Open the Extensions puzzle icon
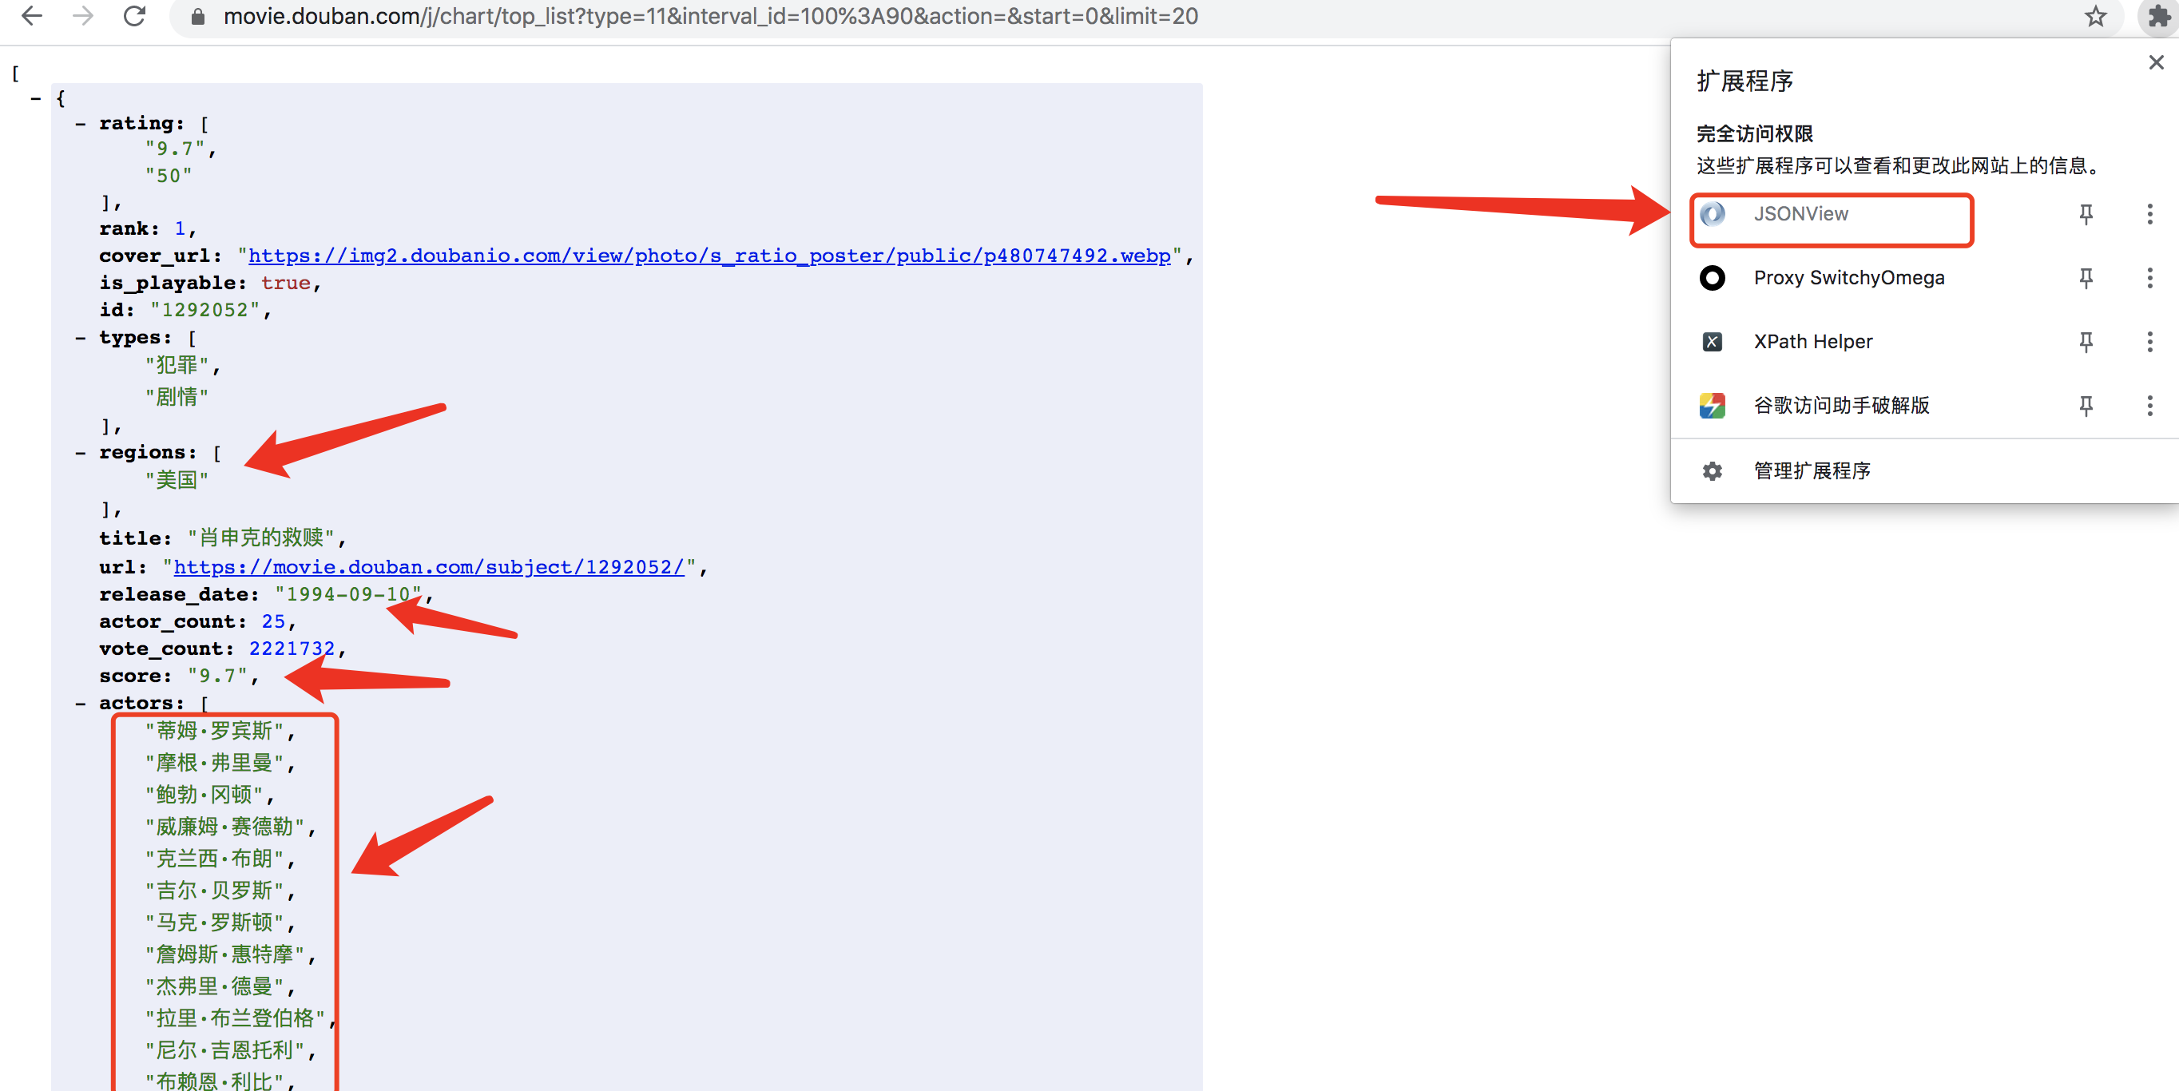This screenshot has height=1091, width=2179. (2159, 16)
